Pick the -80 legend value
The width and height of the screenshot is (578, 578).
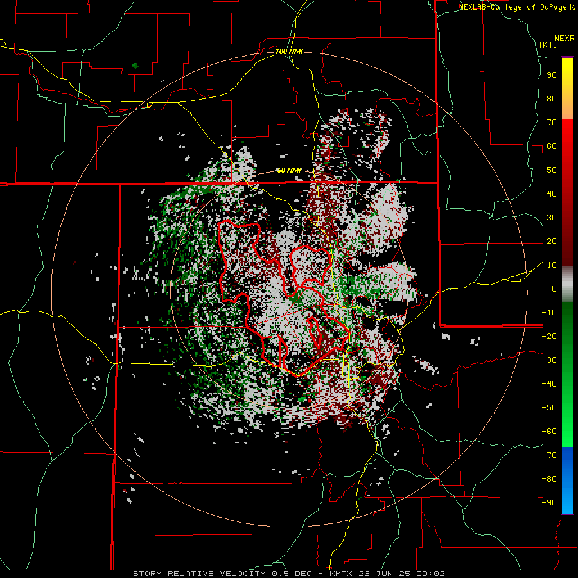tap(549, 479)
